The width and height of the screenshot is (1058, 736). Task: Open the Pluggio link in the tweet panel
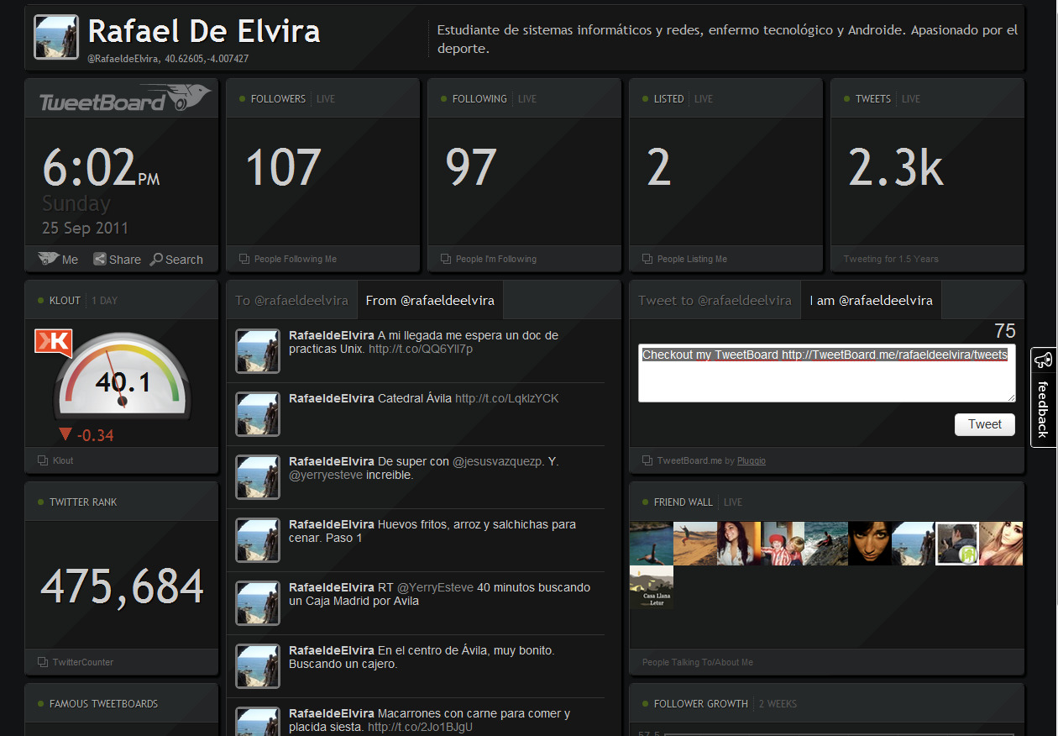point(751,460)
